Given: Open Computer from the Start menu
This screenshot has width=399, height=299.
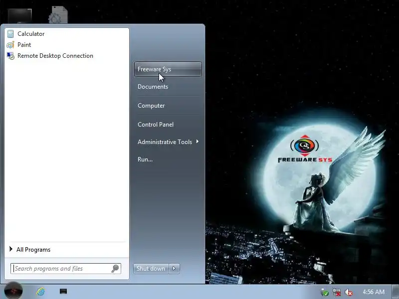Looking at the screenshot, I should point(168,106).
